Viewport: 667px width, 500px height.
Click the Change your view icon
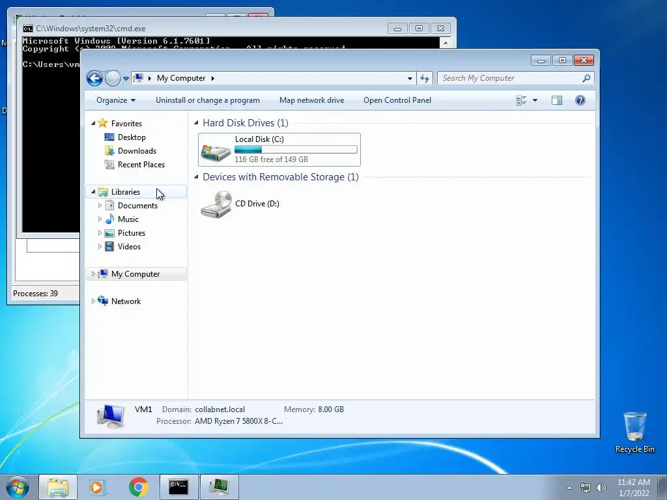(521, 100)
